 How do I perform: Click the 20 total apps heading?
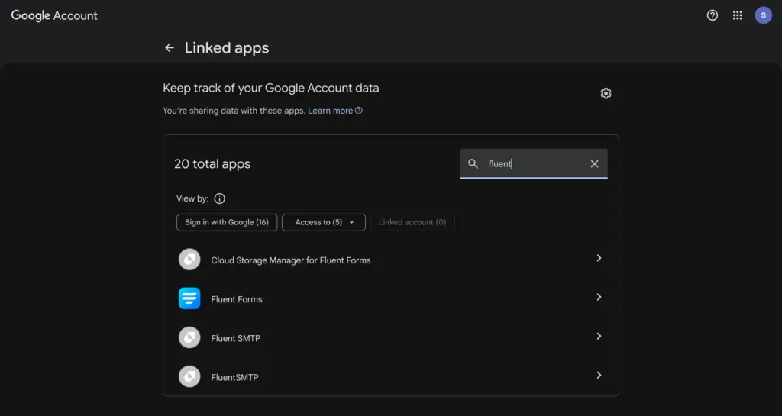[212, 164]
